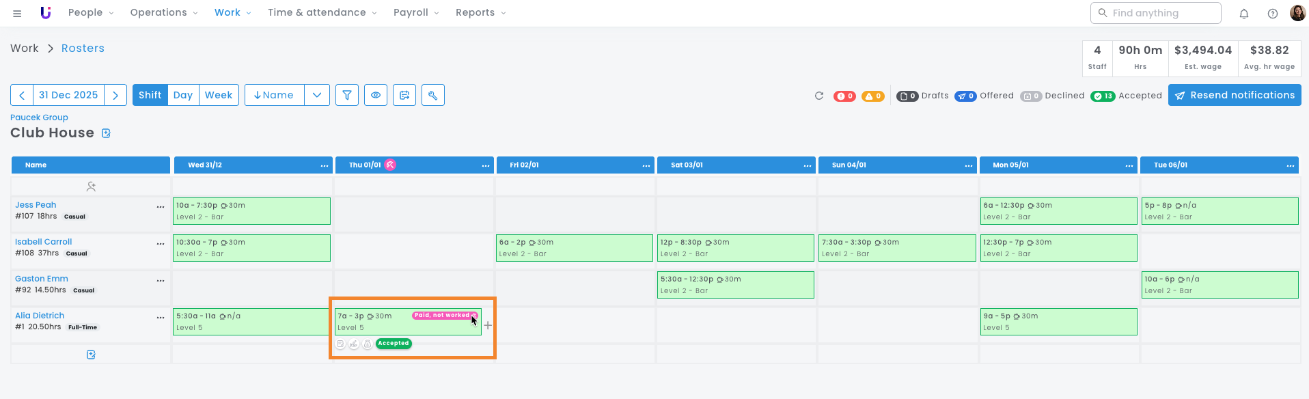Viewport: 1309px width, 399px height.
Task: Click the add staff icon under Name
Action: 91,186
